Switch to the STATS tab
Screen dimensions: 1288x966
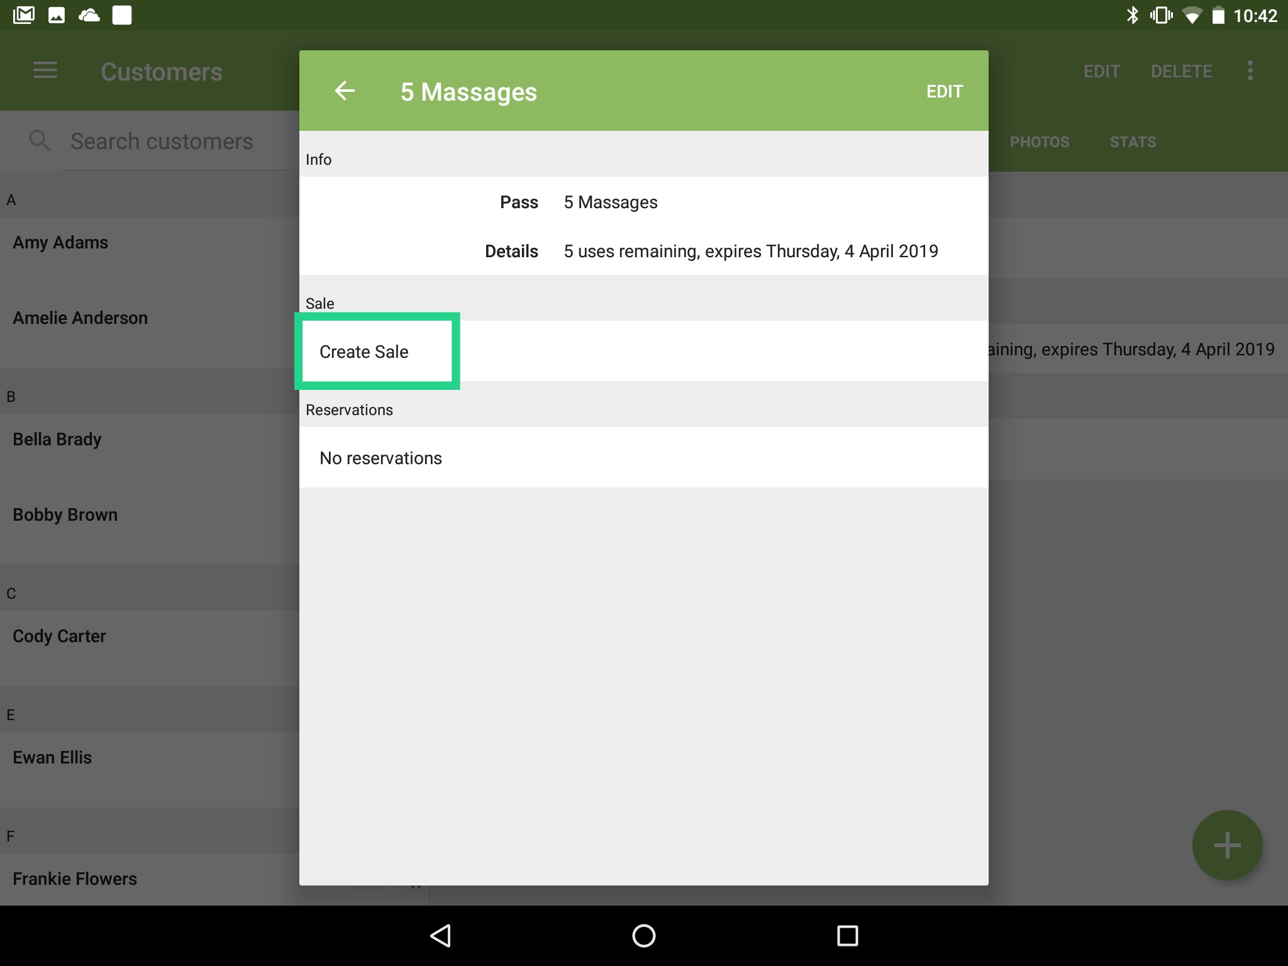1133,142
